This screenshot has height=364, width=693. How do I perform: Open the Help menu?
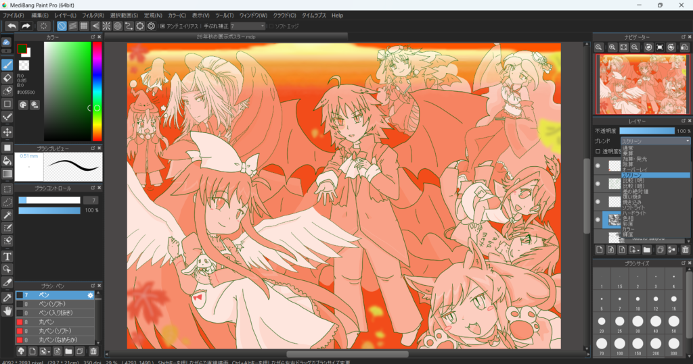(x=337, y=16)
